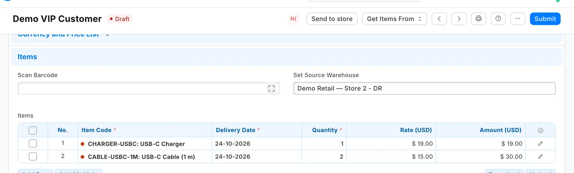Edit CHARGER-USBC row with pencil icon
Viewport: 574px width, 173px height.
pyautogui.click(x=540, y=144)
